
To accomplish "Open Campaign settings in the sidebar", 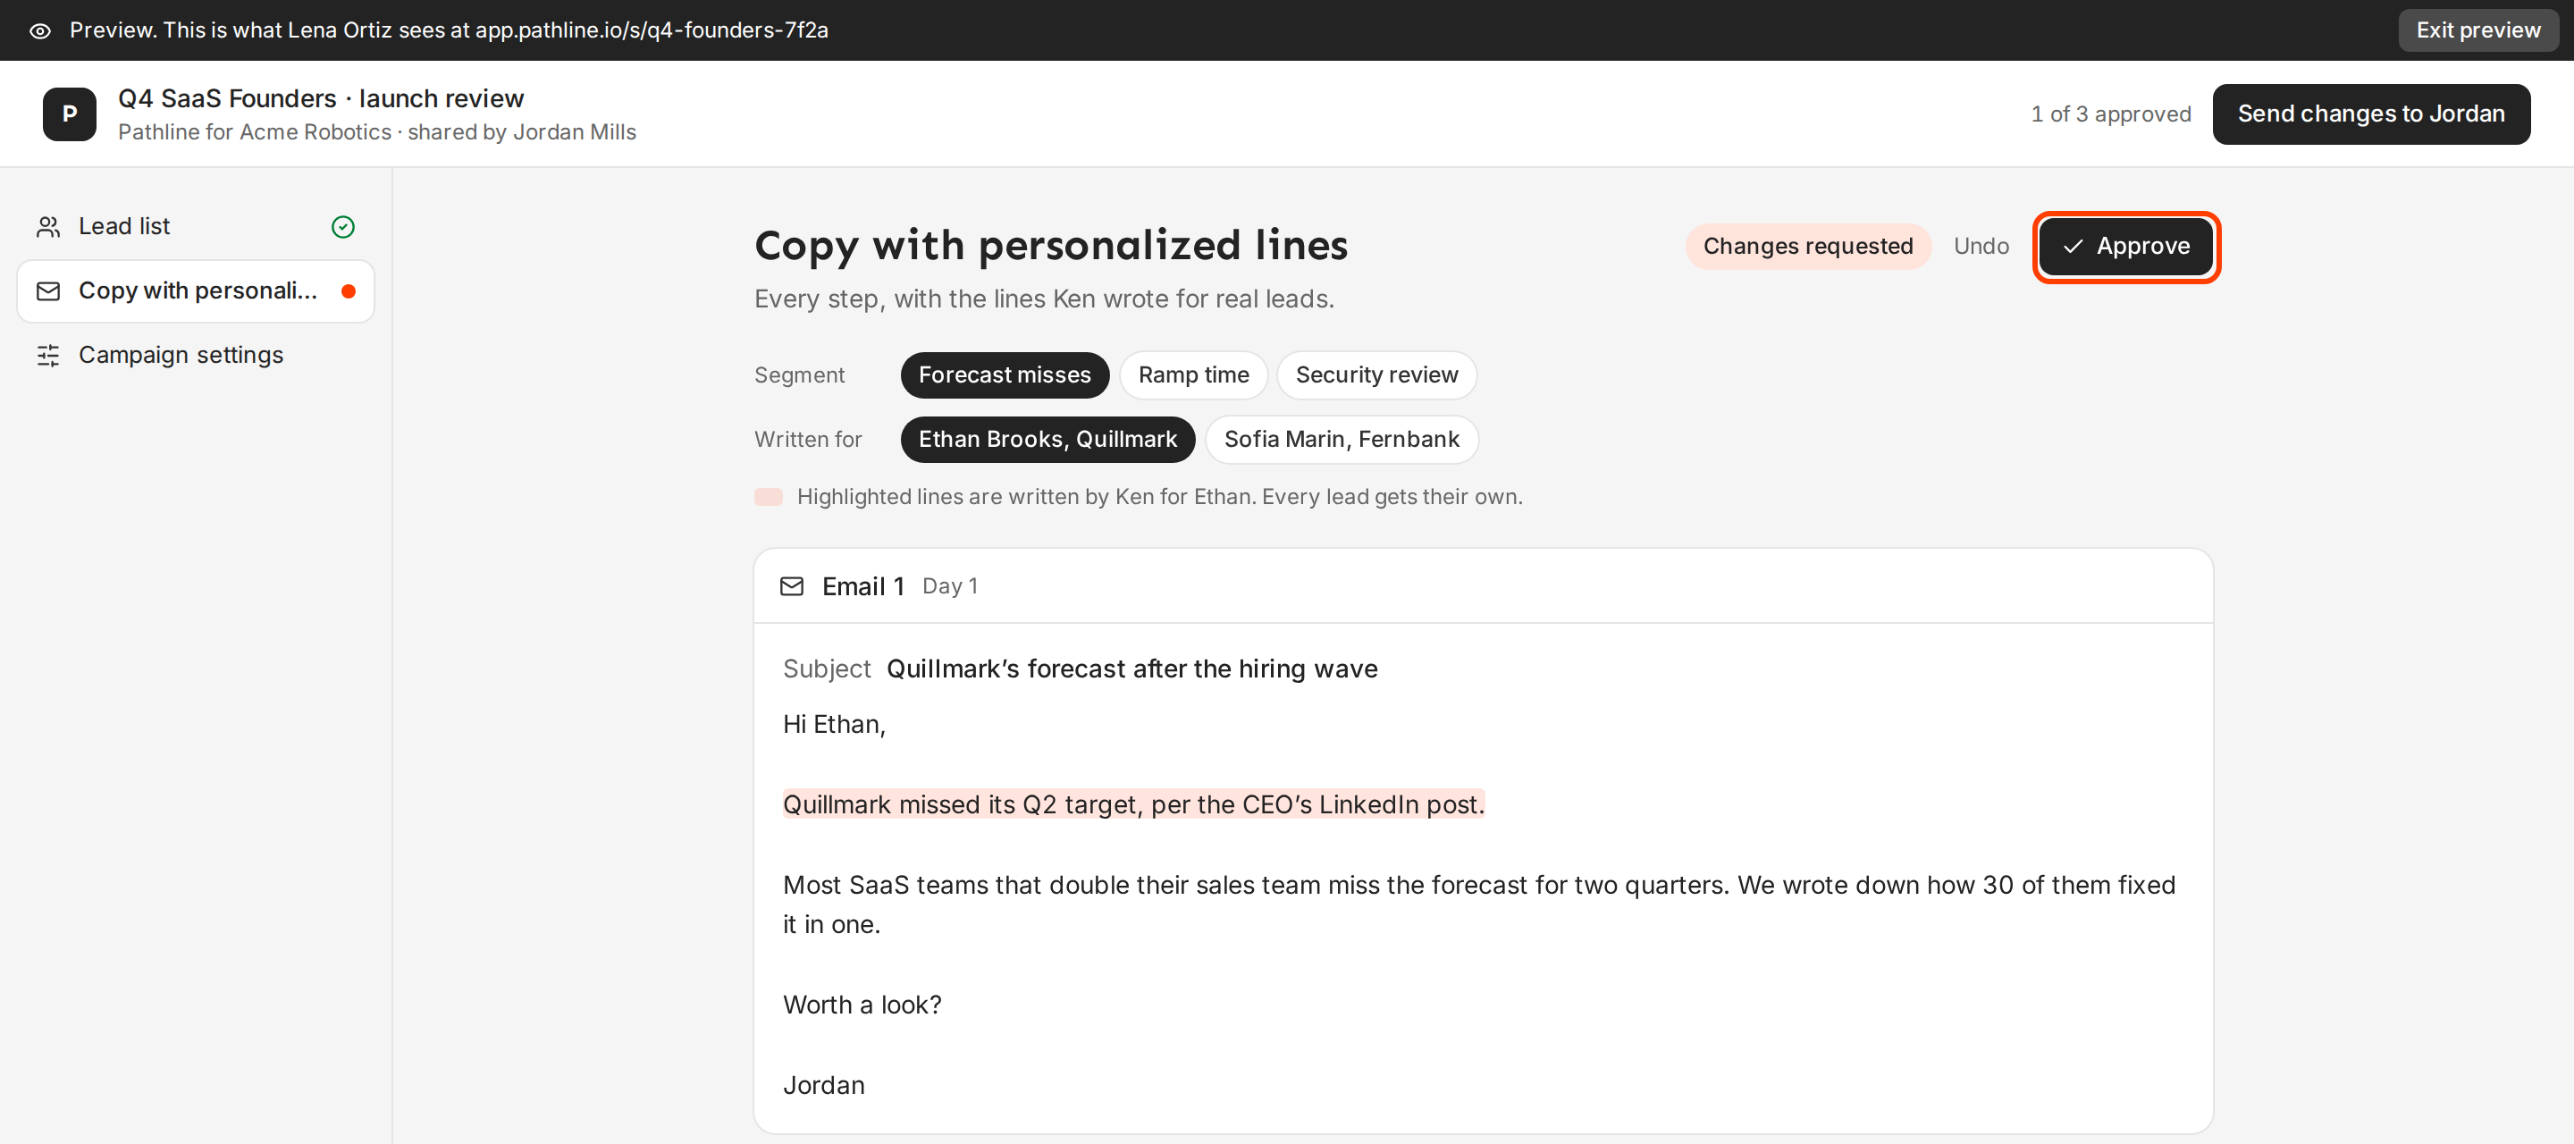I will click(x=196, y=355).
